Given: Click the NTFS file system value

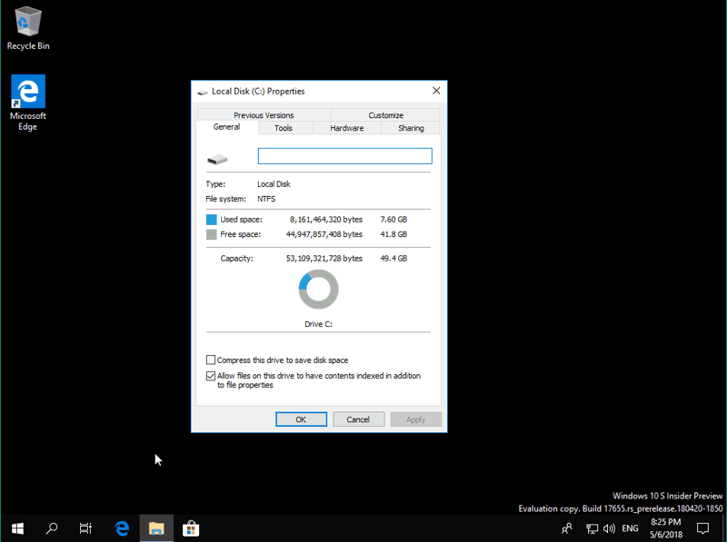Looking at the screenshot, I should pyautogui.click(x=266, y=199).
